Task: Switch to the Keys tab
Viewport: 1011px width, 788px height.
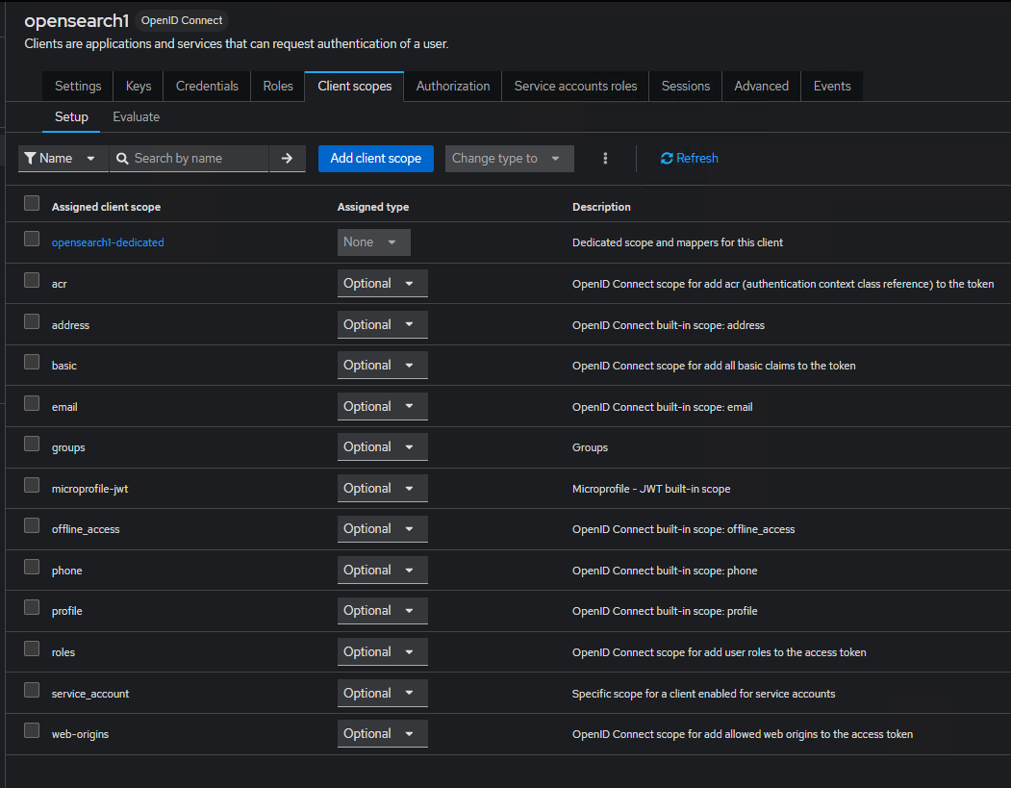Action: [138, 87]
